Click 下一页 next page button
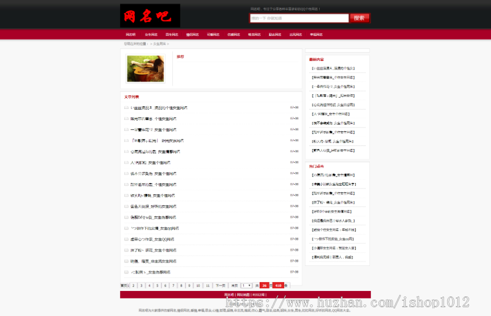The width and height of the screenshot is (491, 316). tap(220, 285)
